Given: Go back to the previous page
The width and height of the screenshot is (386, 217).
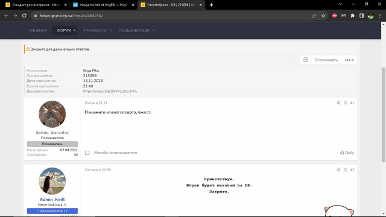Looking at the screenshot, I should click(x=6, y=16).
